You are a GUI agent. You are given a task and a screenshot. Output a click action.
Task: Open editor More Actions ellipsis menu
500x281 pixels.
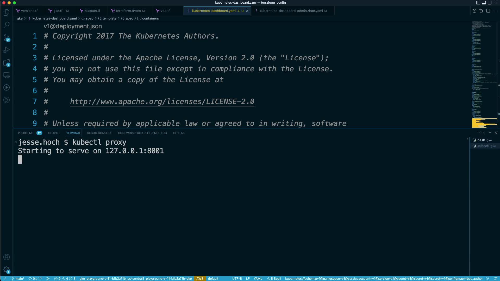pyautogui.click(x=495, y=11)
